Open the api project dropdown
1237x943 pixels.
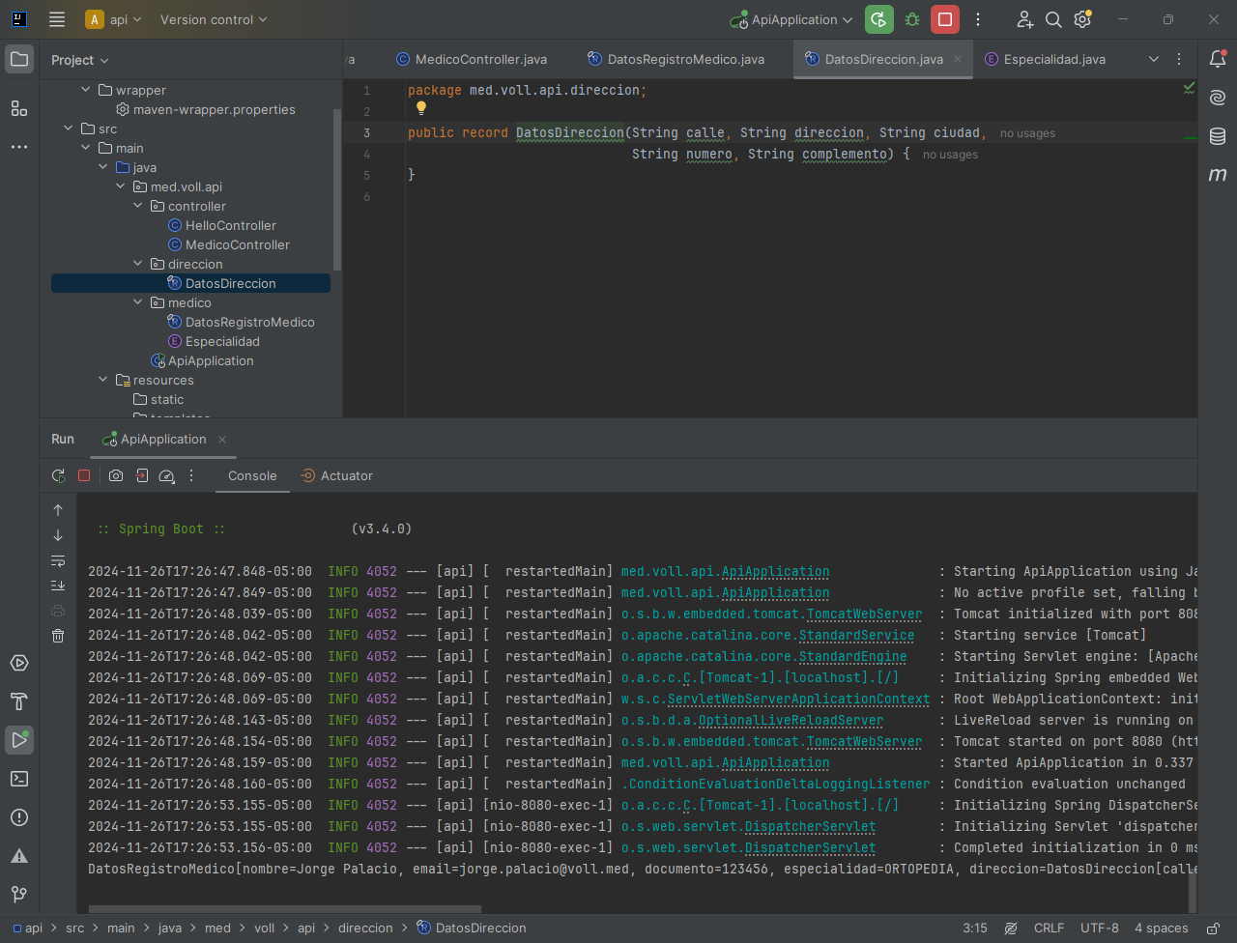[114, 19]
